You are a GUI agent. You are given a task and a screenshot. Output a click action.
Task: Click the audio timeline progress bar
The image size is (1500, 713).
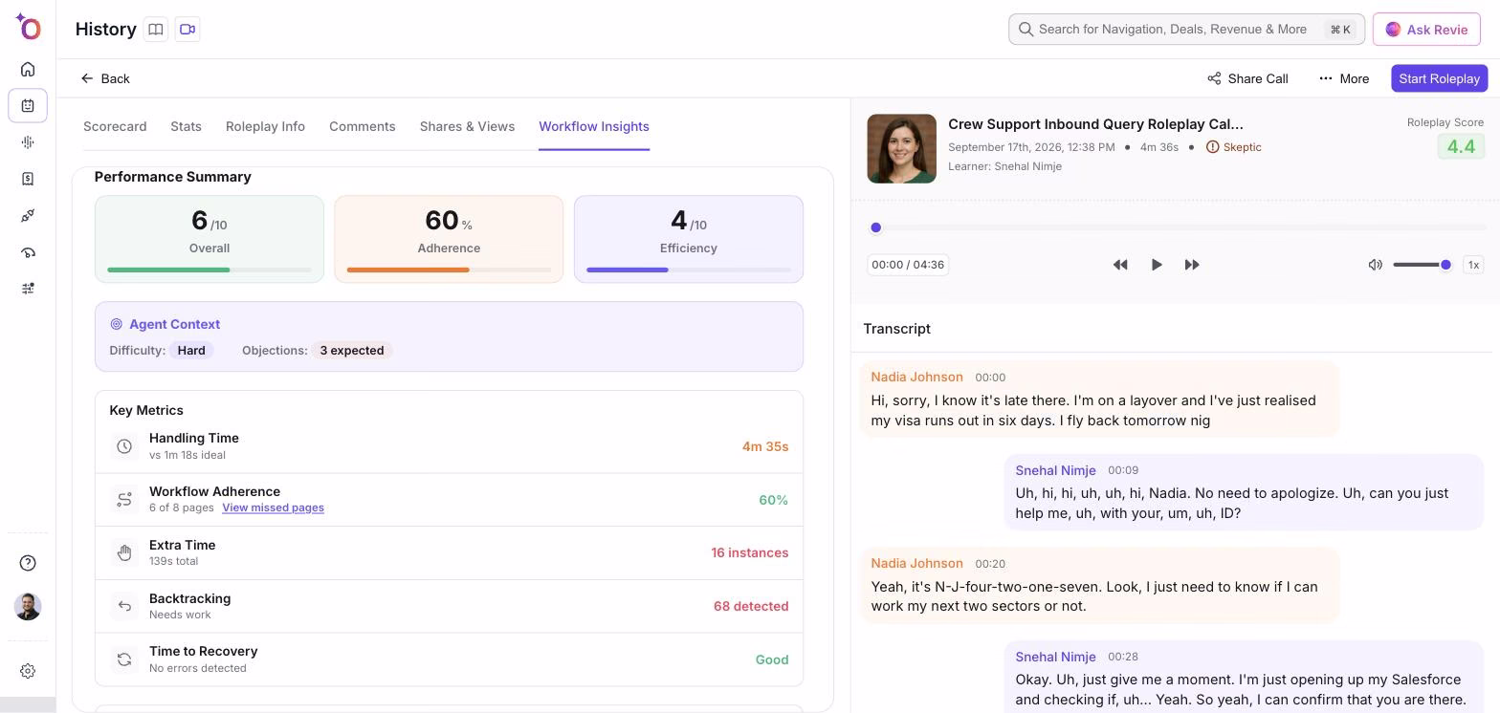click(1178, 227)
